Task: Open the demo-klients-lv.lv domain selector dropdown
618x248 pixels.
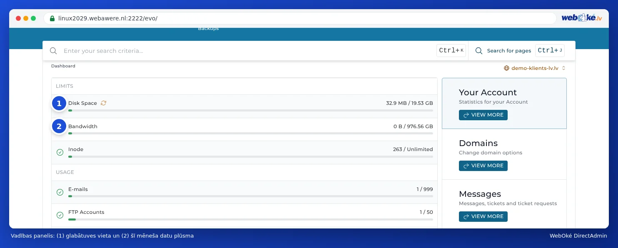Action: (x=535, y=68)
